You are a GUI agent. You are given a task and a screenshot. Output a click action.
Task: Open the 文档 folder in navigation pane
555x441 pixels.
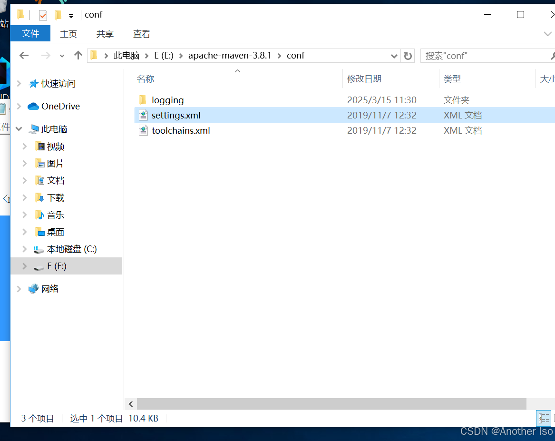tap(56, 180)
